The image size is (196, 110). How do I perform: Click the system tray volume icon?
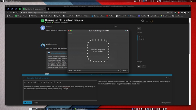point(155,1)
